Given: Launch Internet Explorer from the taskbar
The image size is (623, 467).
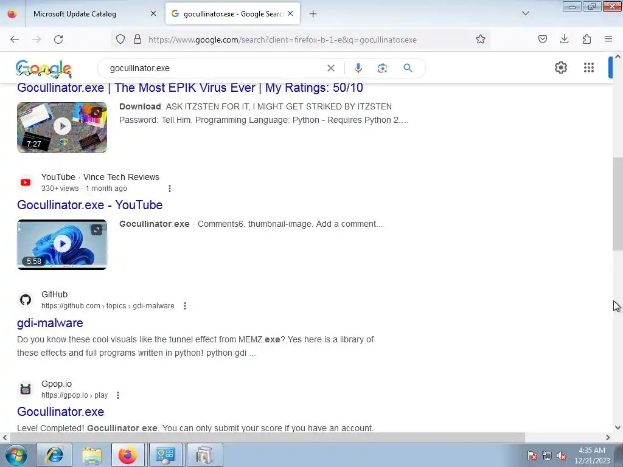Looking at the screenshot, I should (x=54, y=455).
